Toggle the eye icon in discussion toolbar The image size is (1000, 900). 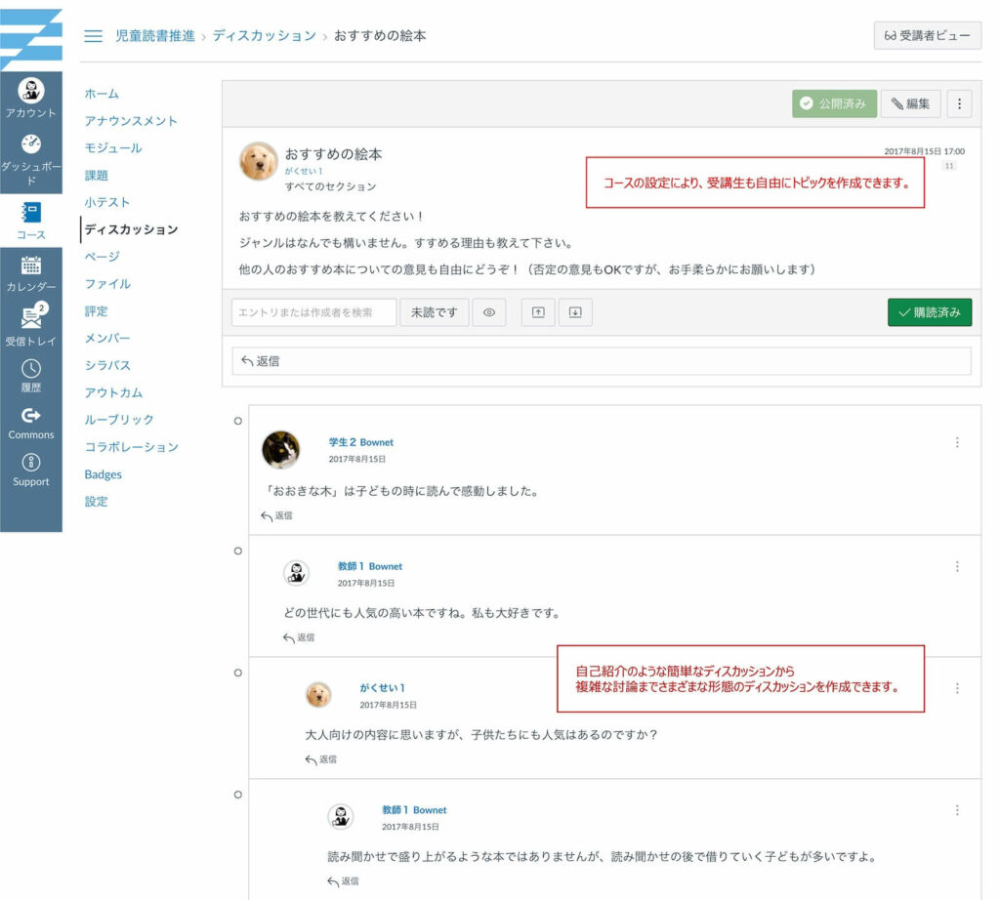coord(489,312)
